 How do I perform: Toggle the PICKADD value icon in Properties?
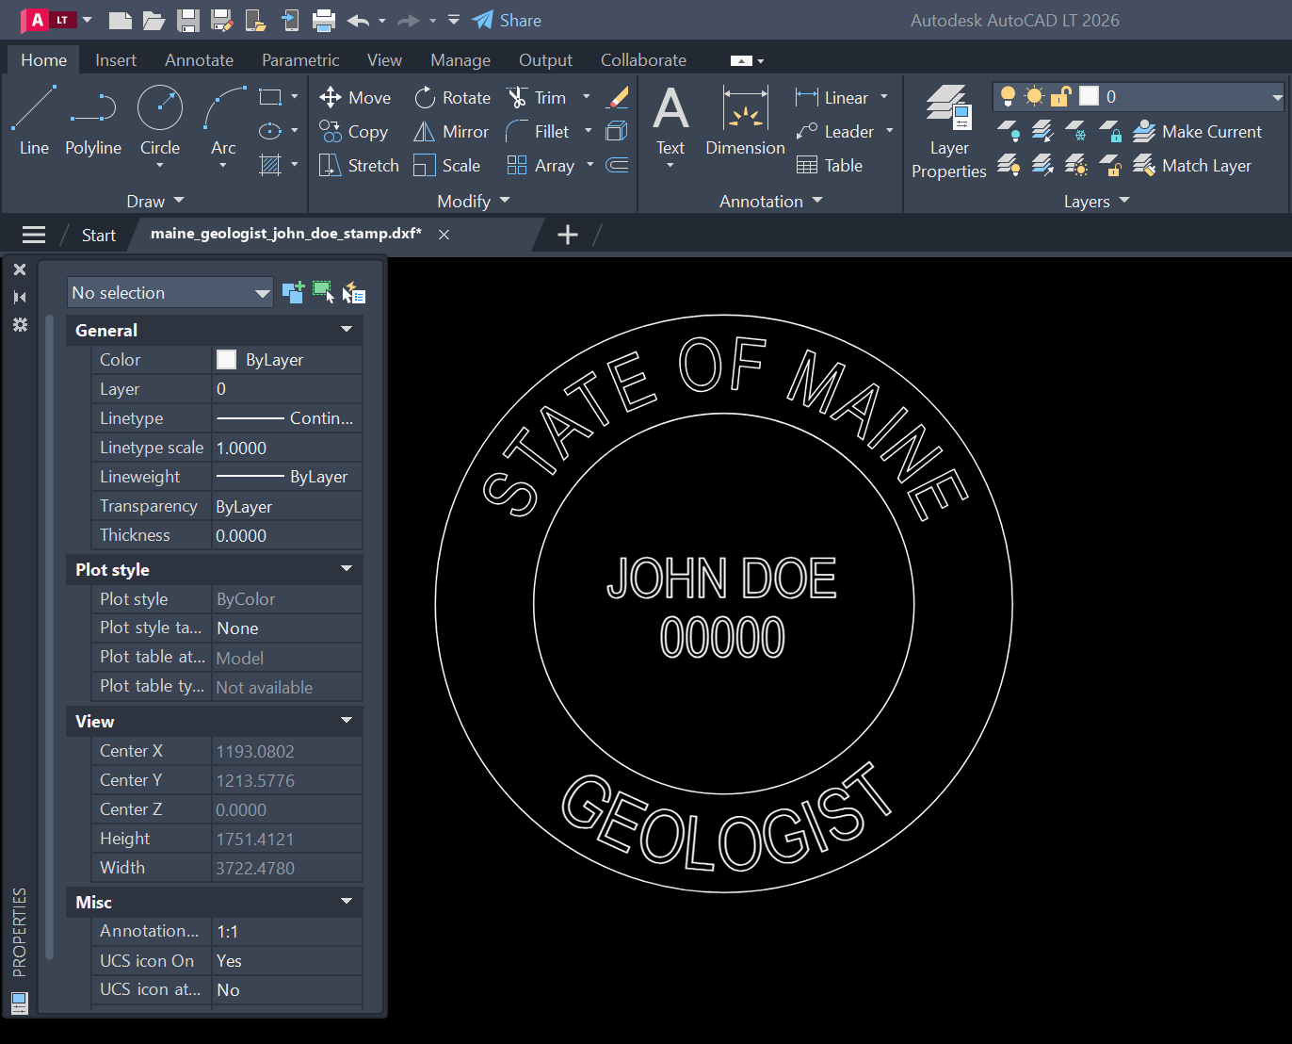tap(293, 292)
